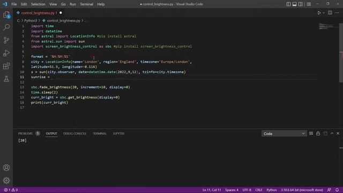Click 'import datetime' on line 2
The image size is (343, 193).
coord(47,31)
